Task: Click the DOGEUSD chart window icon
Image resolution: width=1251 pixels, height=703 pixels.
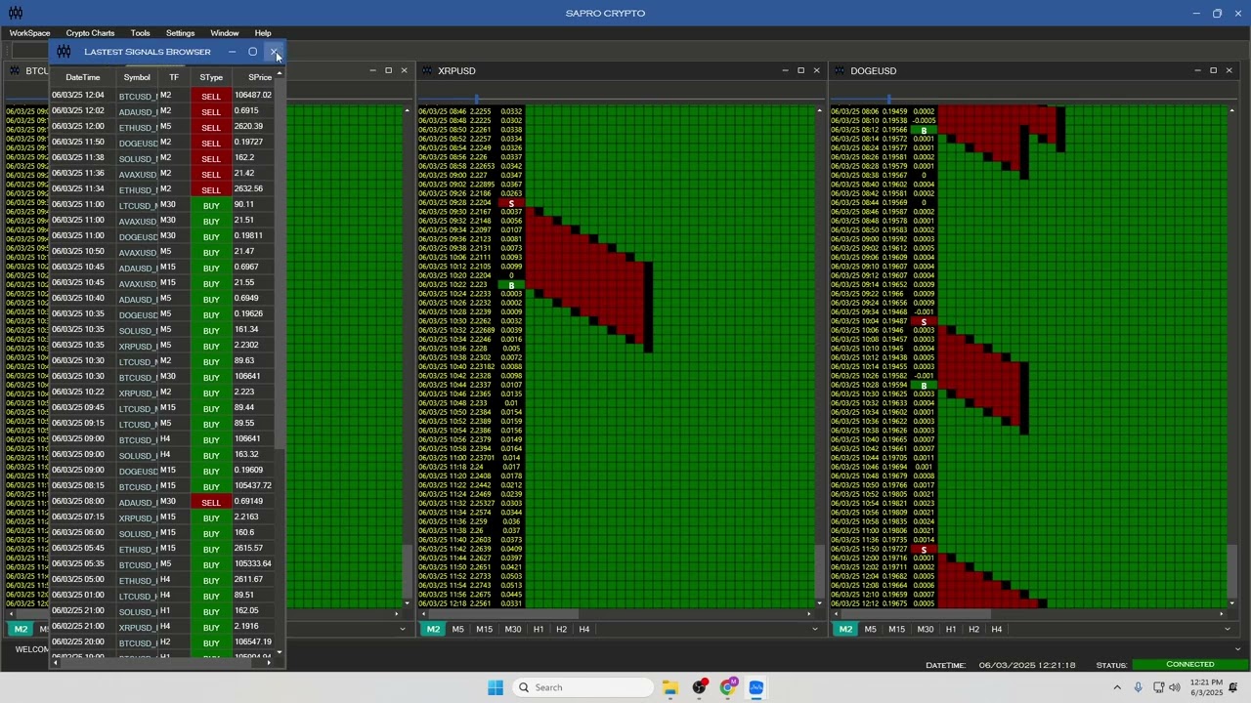Action: click(841, 70)
